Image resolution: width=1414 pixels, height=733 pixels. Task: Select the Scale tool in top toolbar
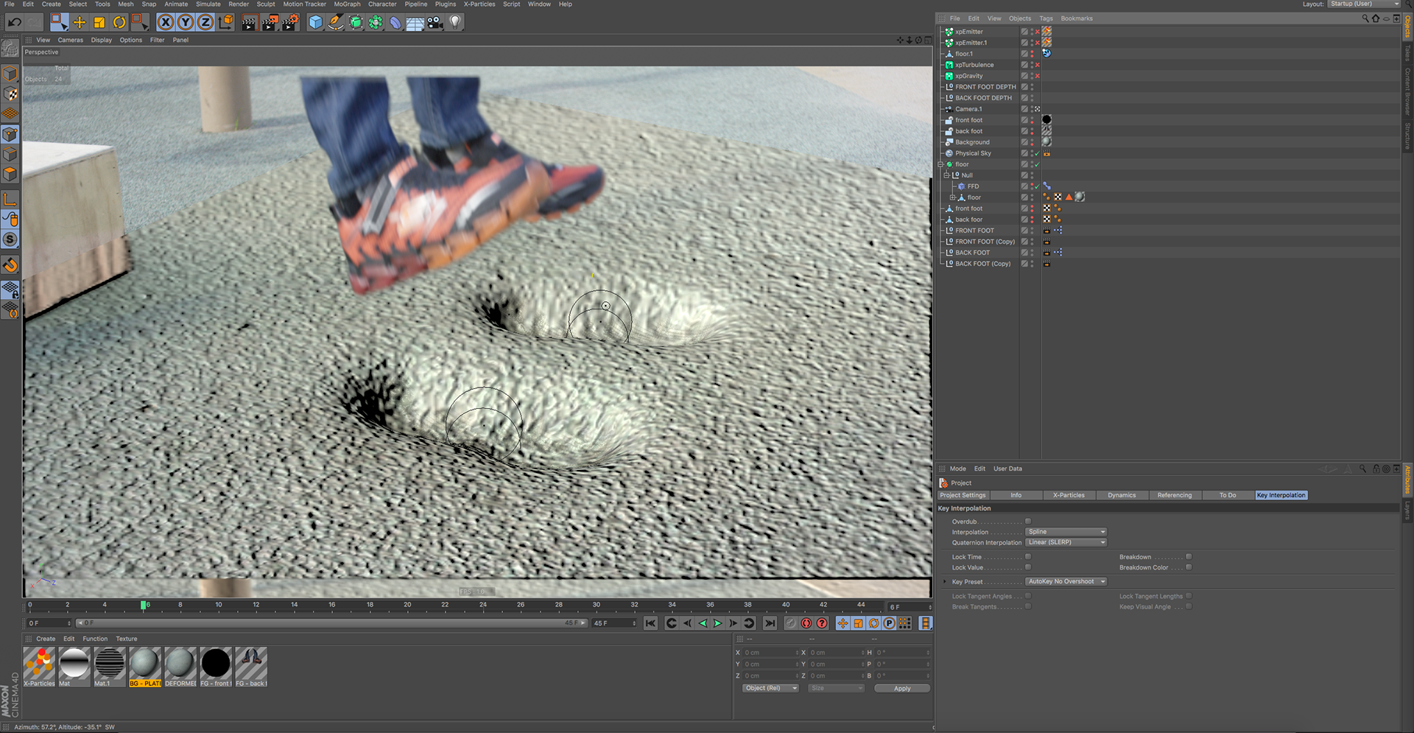(99, 22)
